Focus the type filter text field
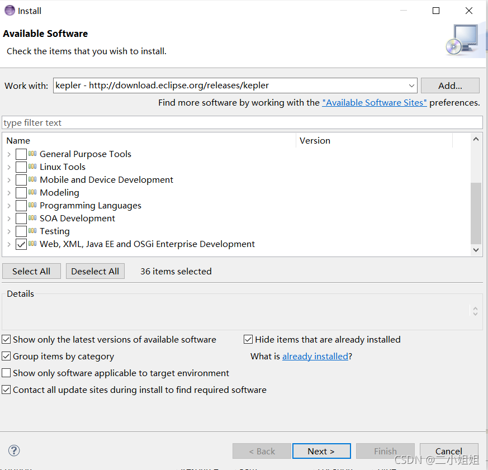The height and width of the screenshot is (470, 488). click(x=242, y=122)
